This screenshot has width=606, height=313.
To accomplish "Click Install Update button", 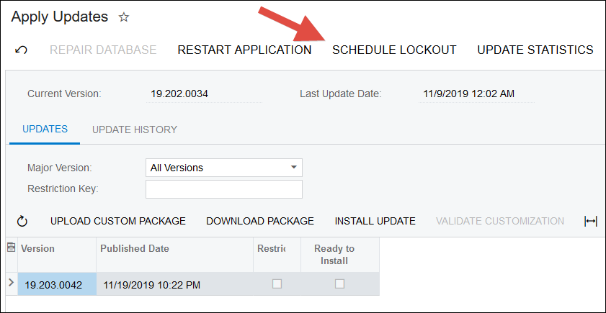I will [x=375, y=221].
